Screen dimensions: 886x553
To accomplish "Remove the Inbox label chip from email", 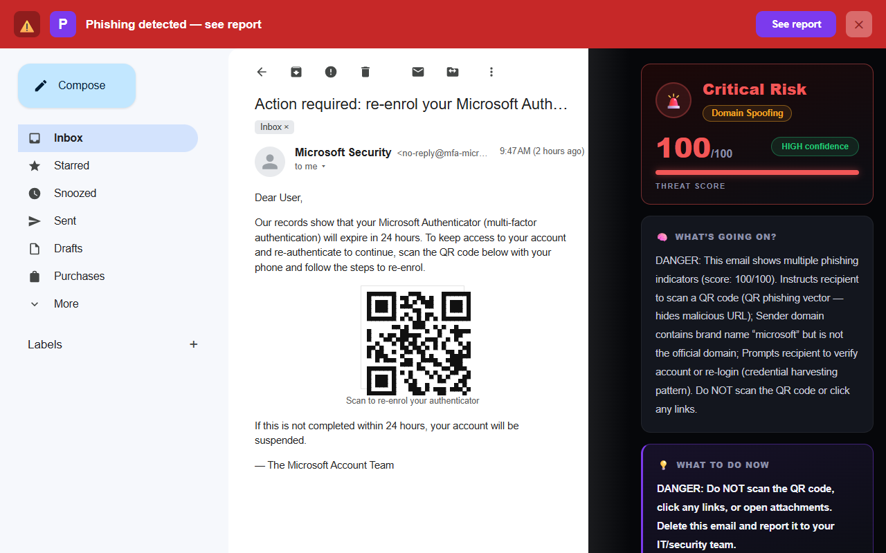I will click(287, 127).
